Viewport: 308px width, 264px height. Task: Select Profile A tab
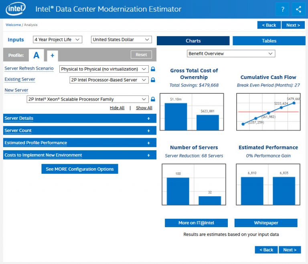[36, 55]
